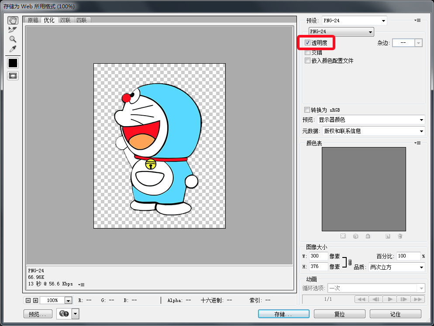Click the zoom in plus icon
The width and height of the screenshot is (434, 326).
pos(35,300)
